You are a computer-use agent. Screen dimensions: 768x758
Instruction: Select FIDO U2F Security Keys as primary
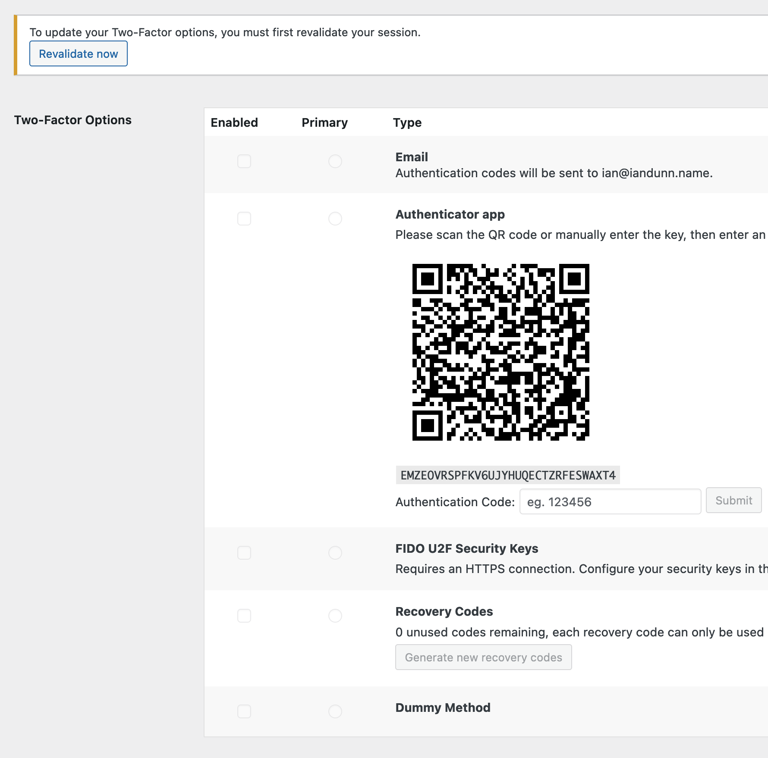point(335,552)
